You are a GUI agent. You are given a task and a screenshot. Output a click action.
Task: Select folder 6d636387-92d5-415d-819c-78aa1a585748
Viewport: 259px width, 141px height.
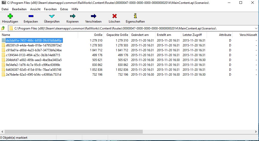point(34,70)
